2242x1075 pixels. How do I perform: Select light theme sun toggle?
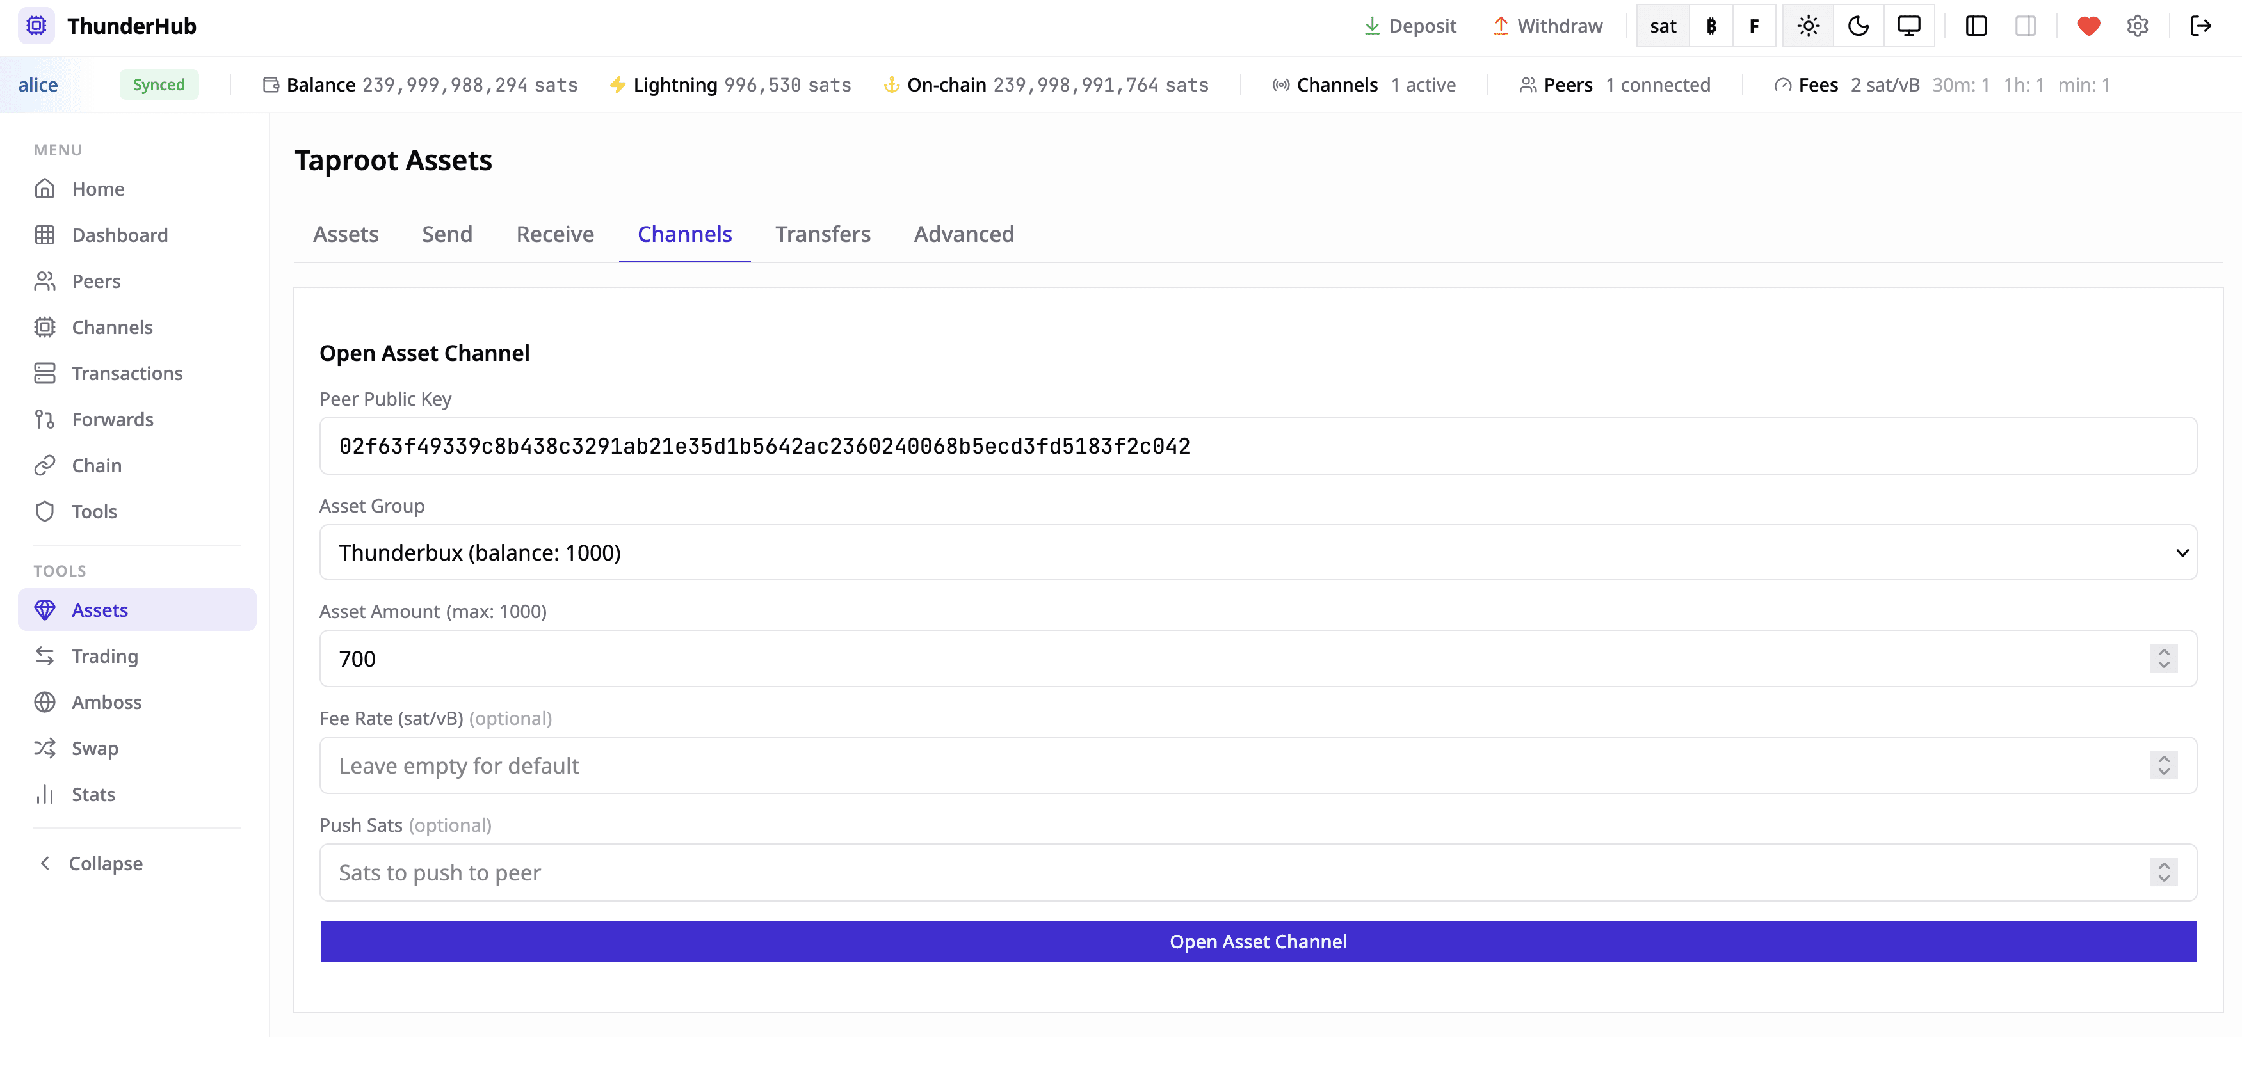tap(1808, 26)
